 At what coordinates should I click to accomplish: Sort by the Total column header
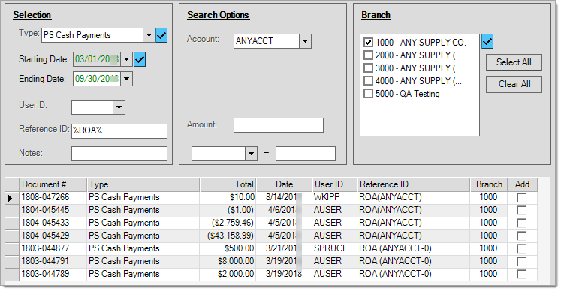point(228,184)
